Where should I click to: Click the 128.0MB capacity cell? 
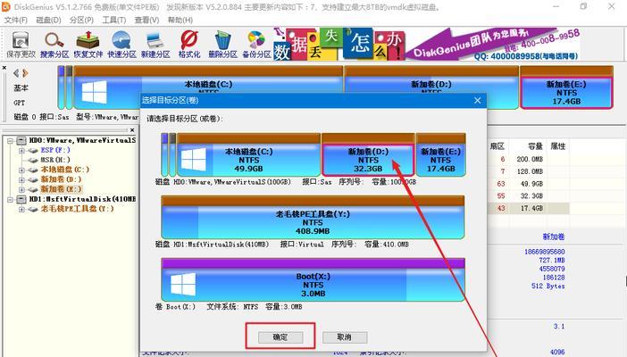530,171
